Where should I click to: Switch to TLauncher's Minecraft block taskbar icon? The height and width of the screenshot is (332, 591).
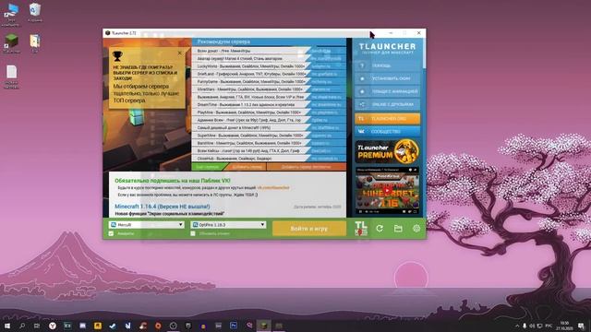pos(263,326)
